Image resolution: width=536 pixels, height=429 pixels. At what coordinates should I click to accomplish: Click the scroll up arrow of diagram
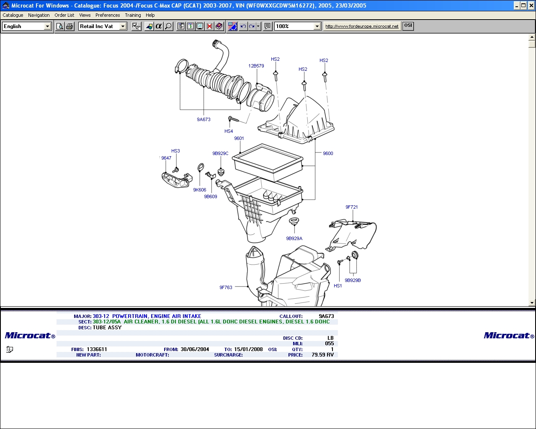[532, 37]
